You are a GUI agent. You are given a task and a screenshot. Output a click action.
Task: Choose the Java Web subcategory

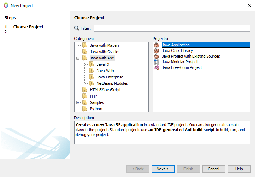[105, 71]
